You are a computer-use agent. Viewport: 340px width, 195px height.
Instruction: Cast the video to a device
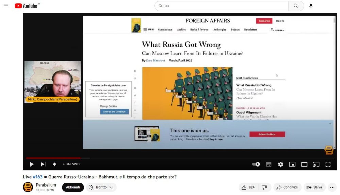(x=316, y=164)
